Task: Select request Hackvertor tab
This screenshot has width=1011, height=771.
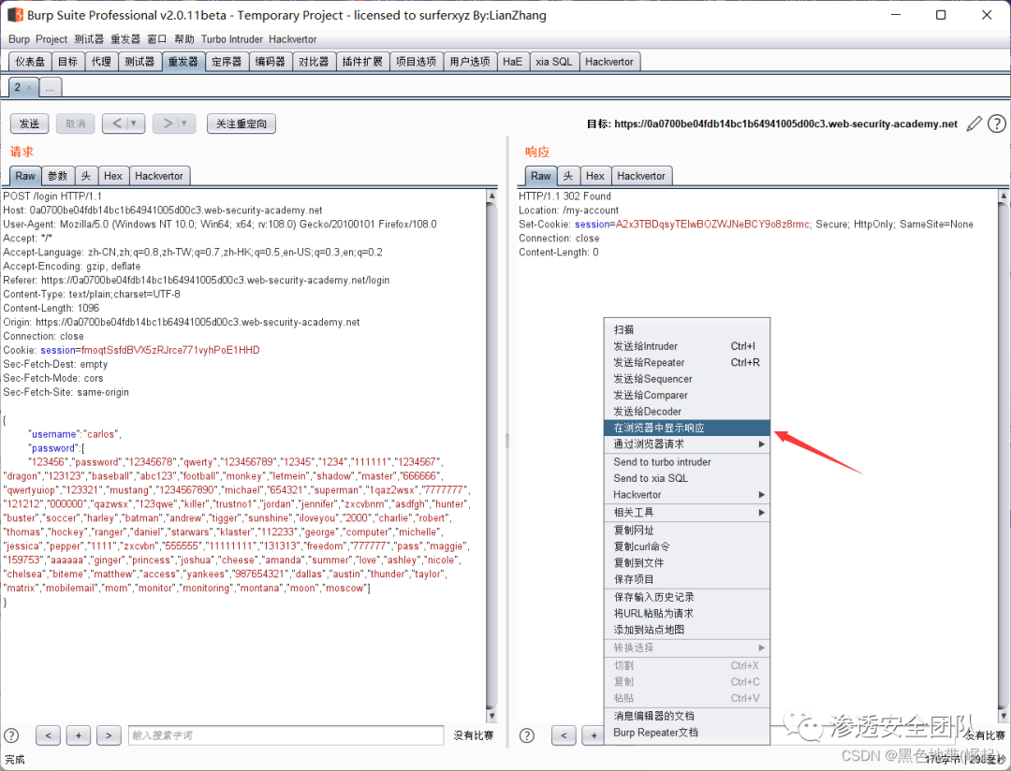Action: coord(159,176)
